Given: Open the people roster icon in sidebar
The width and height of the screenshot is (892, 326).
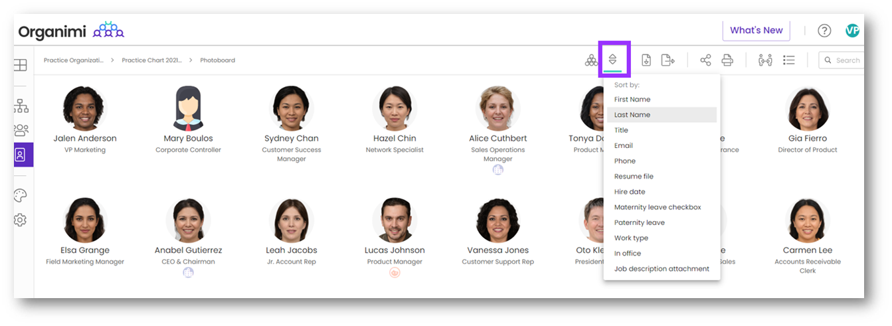Looking at the screenshot, I should point(21,130).
